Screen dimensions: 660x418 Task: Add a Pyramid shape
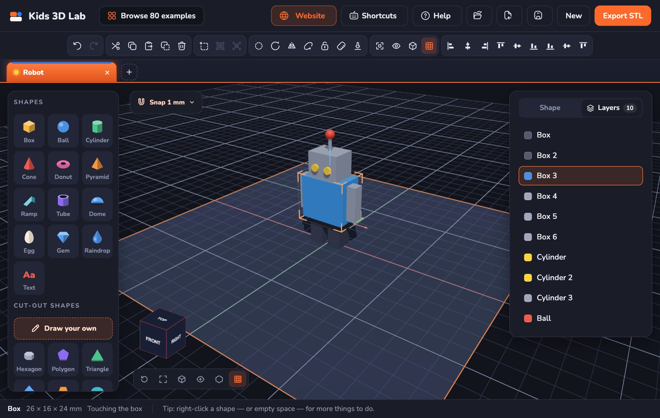coord(97,168)
